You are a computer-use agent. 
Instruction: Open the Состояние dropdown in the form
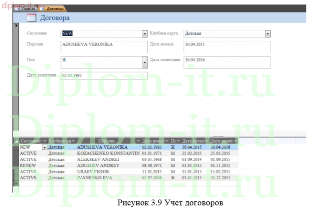click(144, 33)
